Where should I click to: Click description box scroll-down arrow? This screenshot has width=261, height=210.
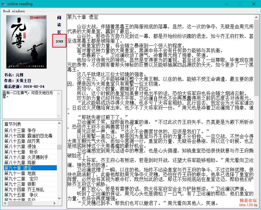coord(59,116)
